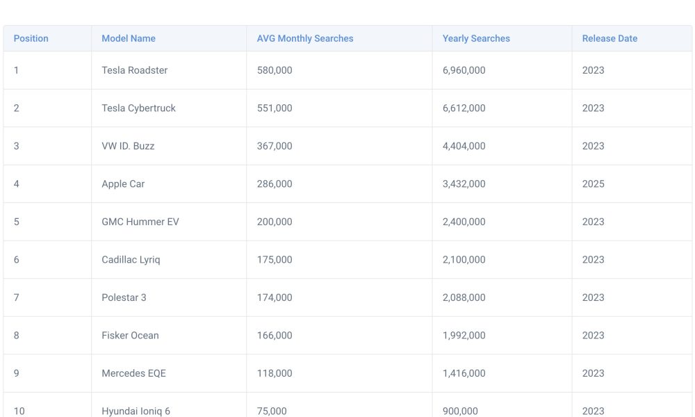Click the 174,000 monthly searches value
695x417 pixels.
(275, 297)
